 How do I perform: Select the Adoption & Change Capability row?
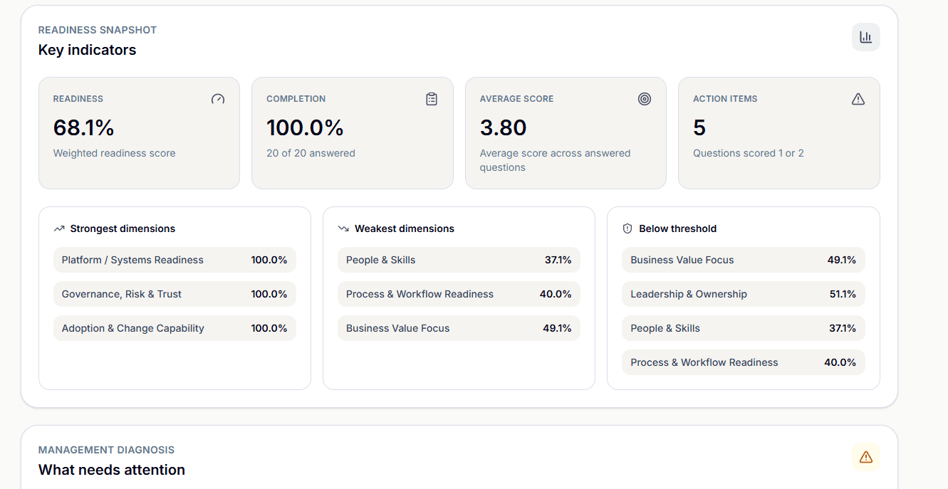175,328
